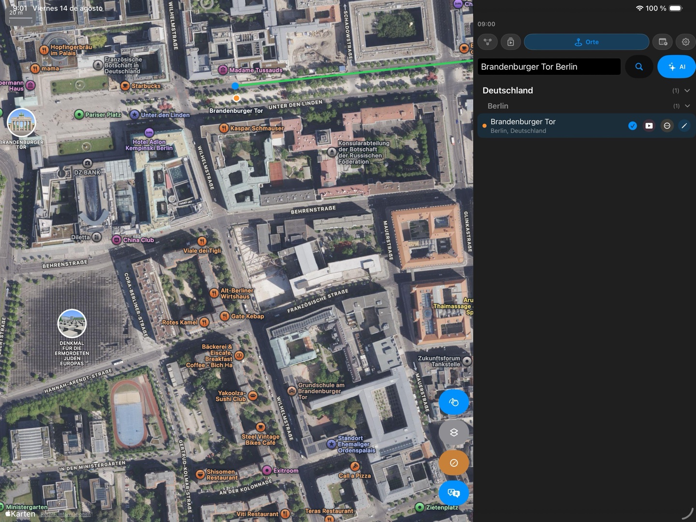Select the Grundschule am Brandenburger Tor pin

tap(291, 391)
